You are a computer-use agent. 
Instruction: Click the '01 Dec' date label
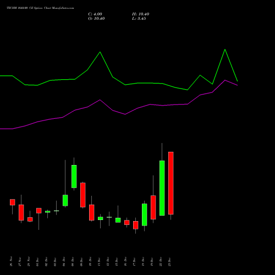click(x=37, y=262)
